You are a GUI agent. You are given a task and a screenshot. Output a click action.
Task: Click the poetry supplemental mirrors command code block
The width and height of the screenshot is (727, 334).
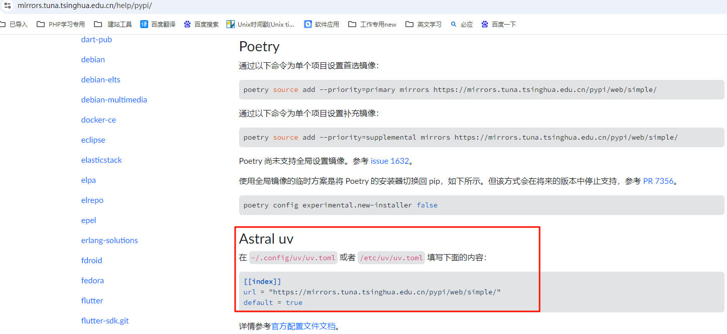pyautogui.click(x=481, y=137)
